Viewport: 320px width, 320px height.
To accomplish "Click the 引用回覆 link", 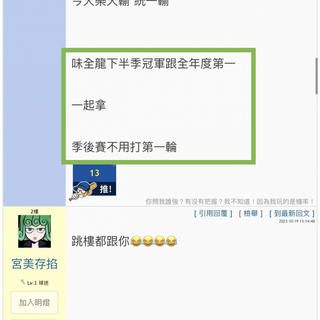I will point(213,213).
